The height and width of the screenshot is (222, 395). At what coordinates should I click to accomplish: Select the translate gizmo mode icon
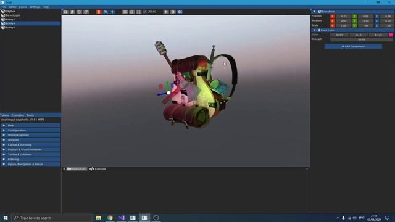point(125,12)
